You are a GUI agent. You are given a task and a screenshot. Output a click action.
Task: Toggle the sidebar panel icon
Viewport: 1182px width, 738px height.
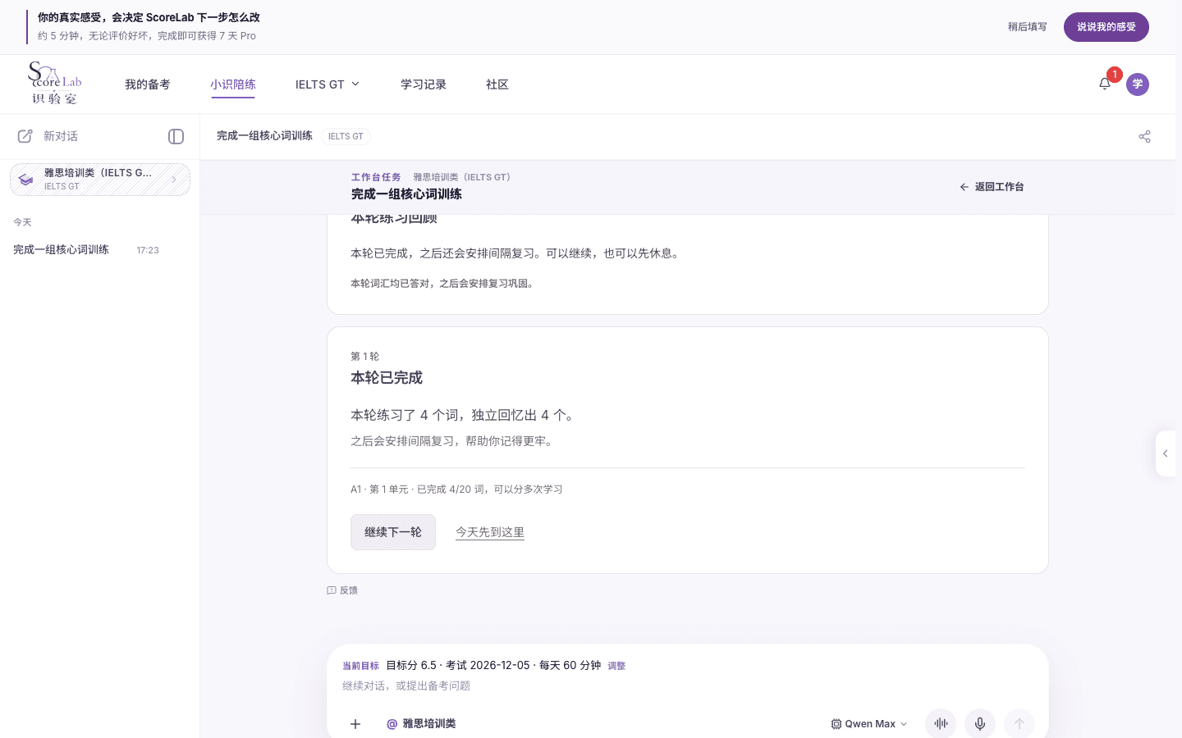[176, 136]
